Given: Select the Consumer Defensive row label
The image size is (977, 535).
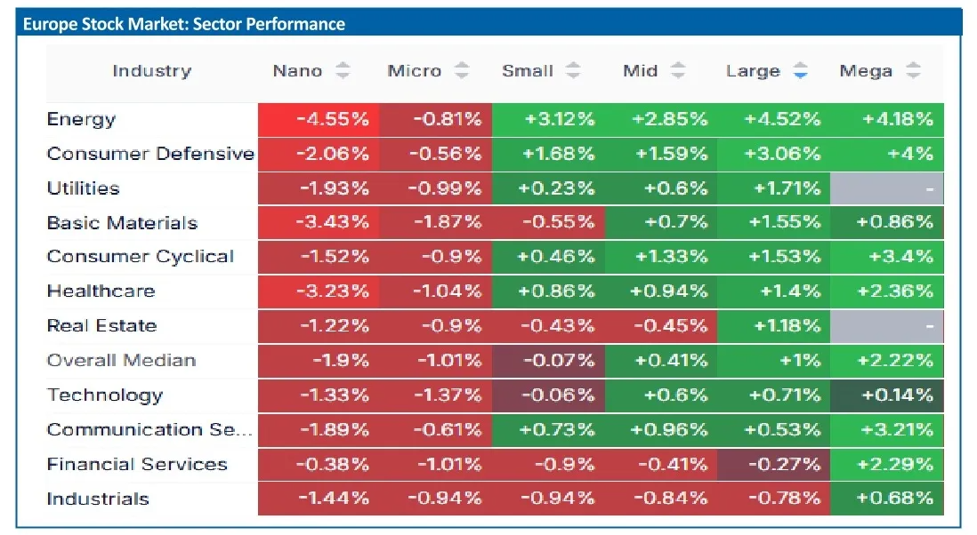Looking at the screenshot, I should pos(150,154).
